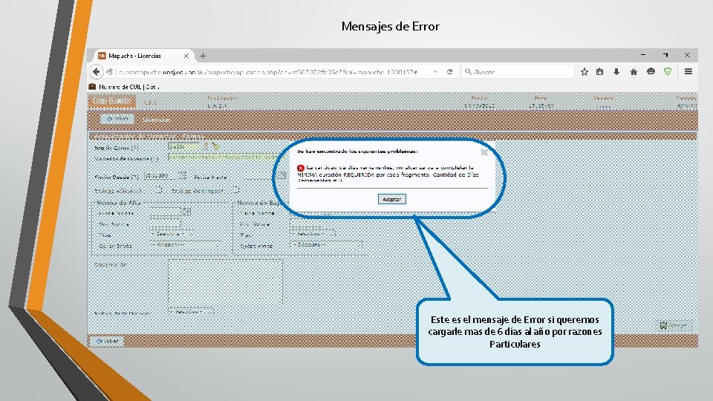Open the Numero de CUIL bookmark
Viewport: 713px width, 401px height.
tap(124, 86)
